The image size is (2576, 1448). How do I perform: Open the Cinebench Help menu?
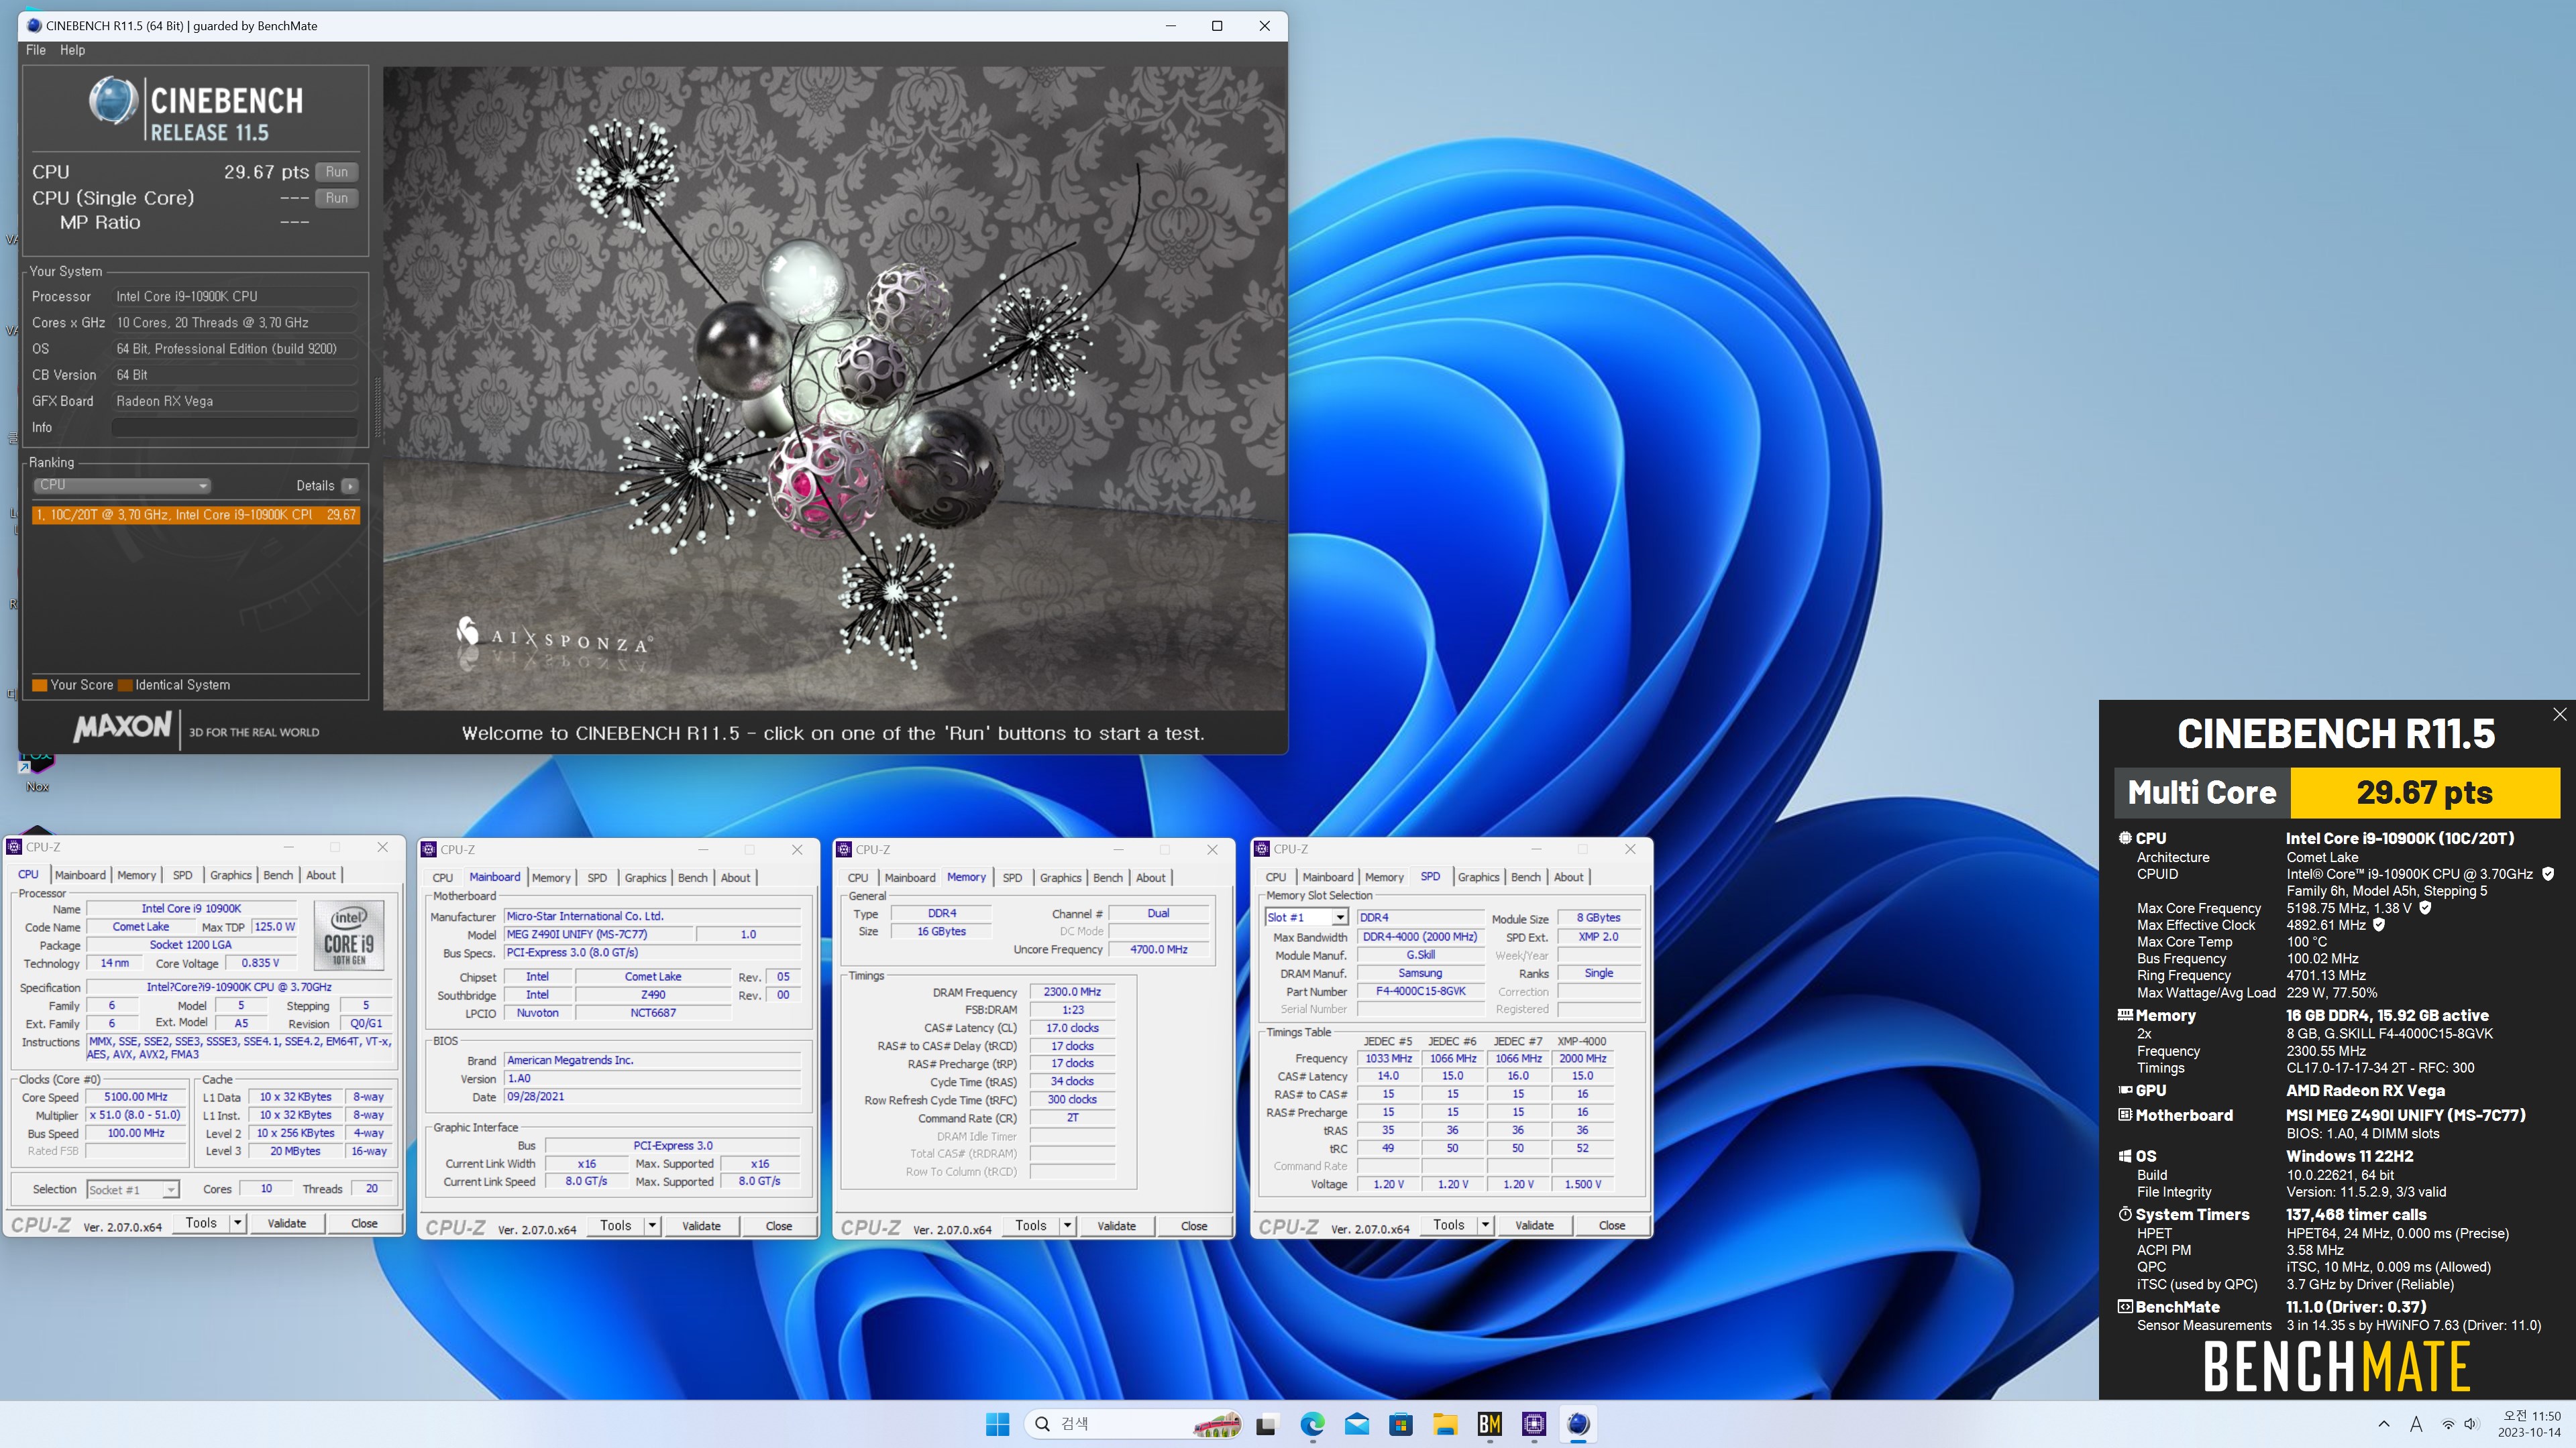click(x=72, y=50)
